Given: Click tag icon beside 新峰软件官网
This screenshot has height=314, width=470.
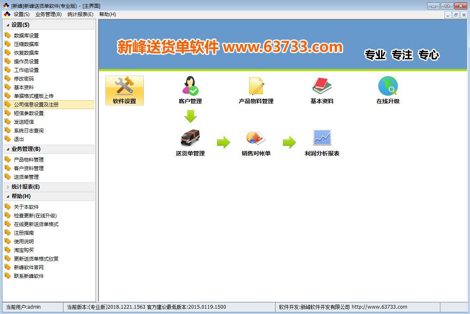Looking at the screenshot, I should (x=8, y=267).
